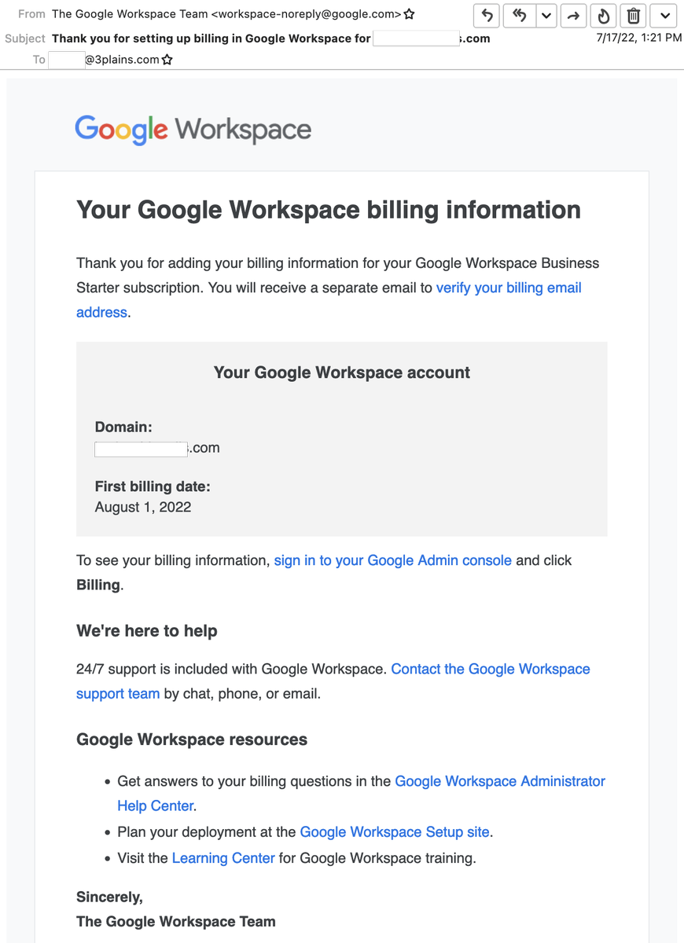Click the date 7/17/22, 1:21 PM
684x943 pixels.
click(638, 37)
